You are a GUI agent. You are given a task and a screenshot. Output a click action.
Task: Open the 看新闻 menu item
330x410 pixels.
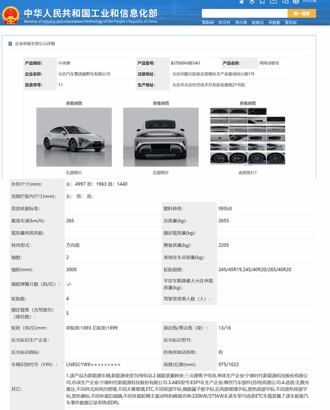[x=207, y=23]
